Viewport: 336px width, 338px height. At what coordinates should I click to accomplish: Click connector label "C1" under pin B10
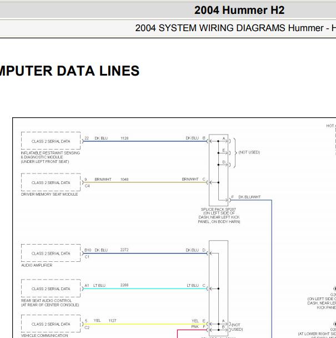tap(87, 257)
